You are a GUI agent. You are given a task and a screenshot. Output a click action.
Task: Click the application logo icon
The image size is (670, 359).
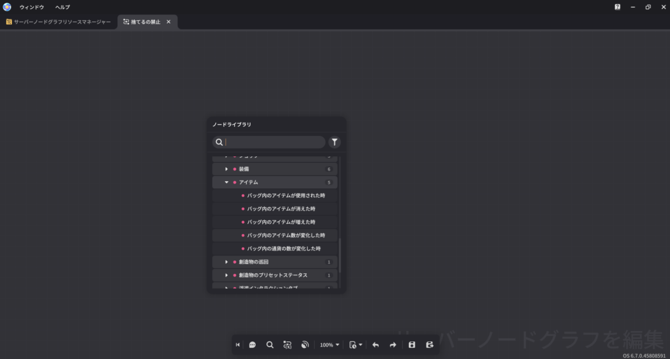(x=7, y=7)
